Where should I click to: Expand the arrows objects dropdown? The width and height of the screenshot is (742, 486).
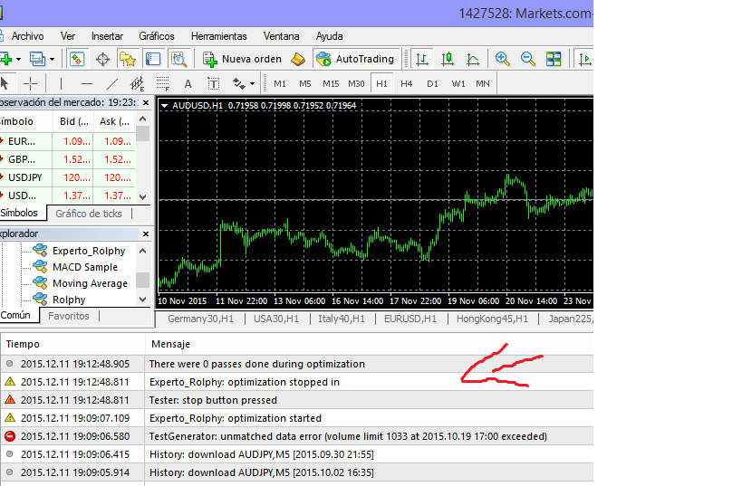251,84
